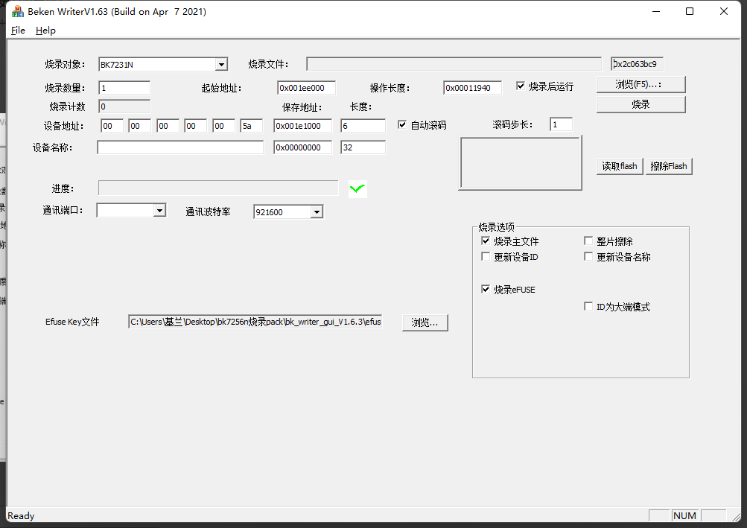The width and height of the screenshot is (747, 528).
Task: Expand the 烧录对象 BK7231N dropdown
Action: point(221,64)
